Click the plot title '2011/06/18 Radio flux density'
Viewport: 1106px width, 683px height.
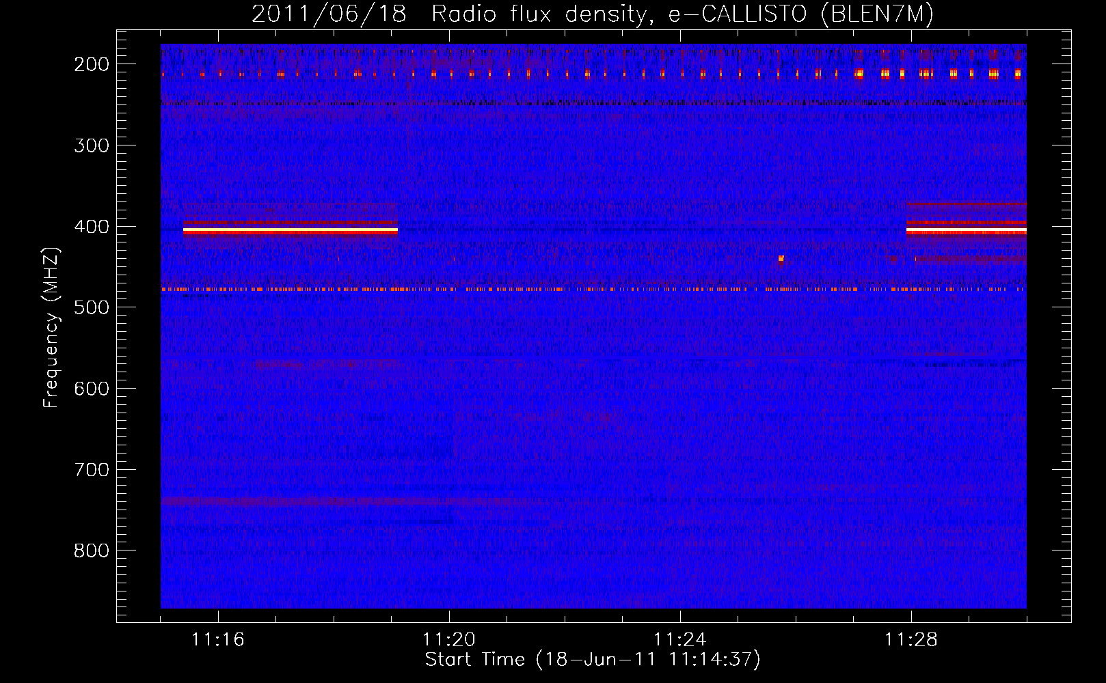(593, 14)
